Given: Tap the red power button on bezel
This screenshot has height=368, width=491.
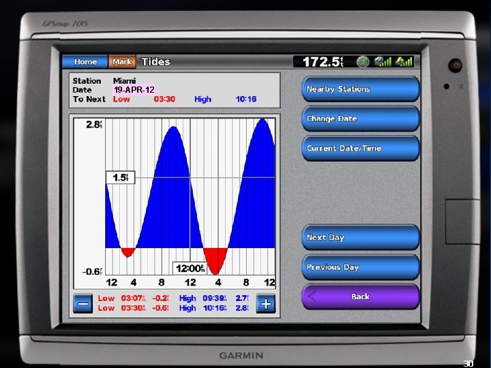Looking at the screenshot, I should pos(455,65).
